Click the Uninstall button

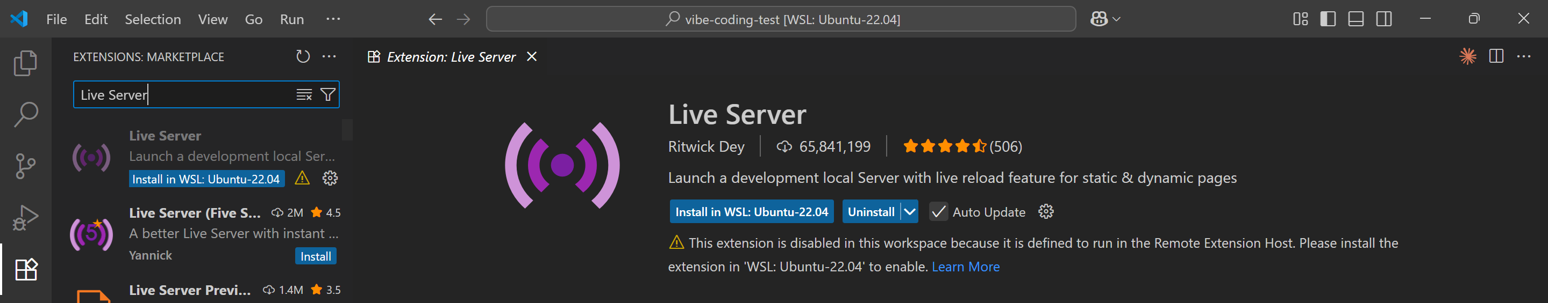(x=871, y=212)
